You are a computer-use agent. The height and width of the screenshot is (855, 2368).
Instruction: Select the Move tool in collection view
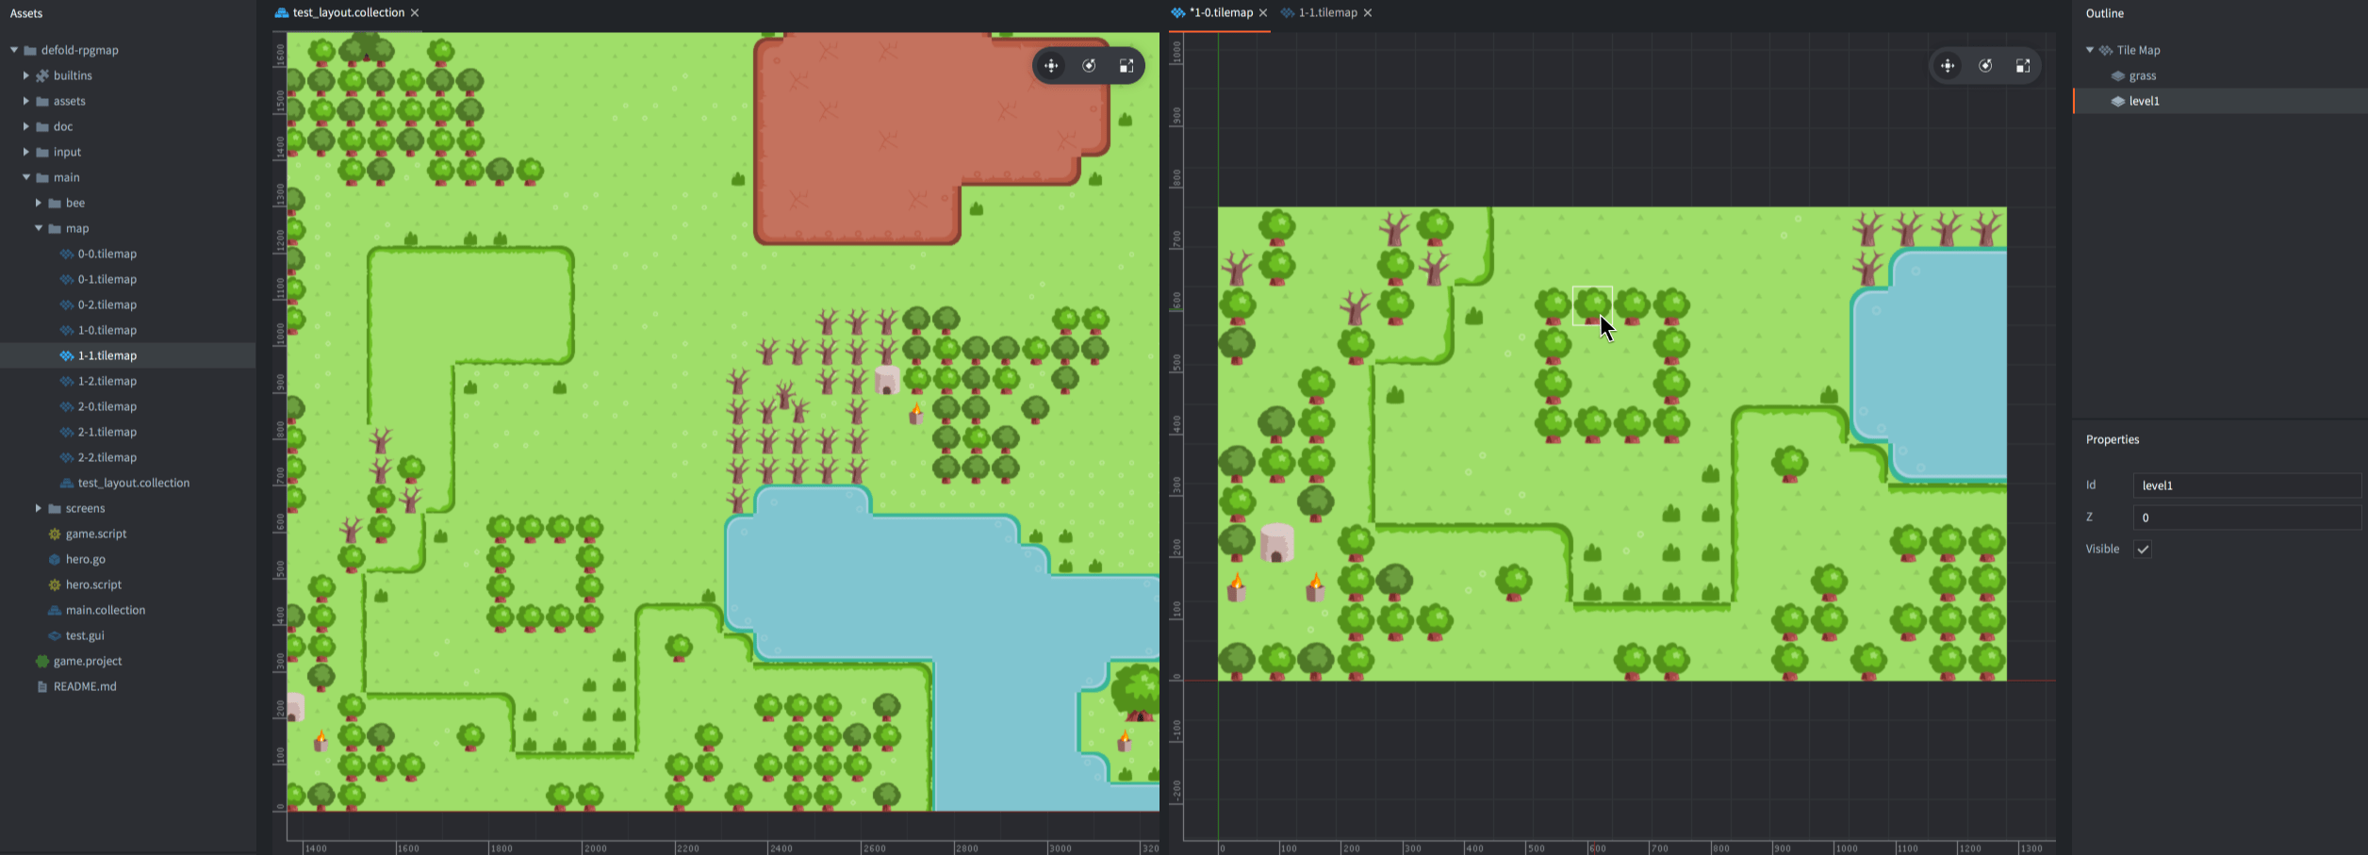(1051, 66)
